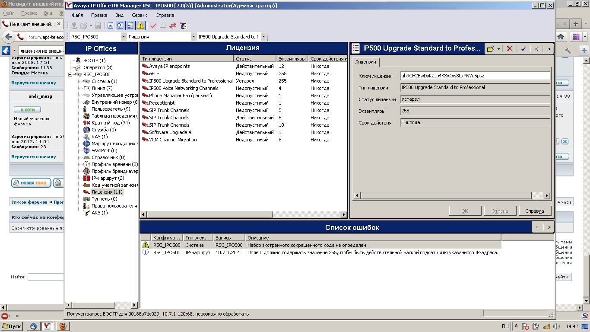Click the red validate configuration checkmark icon

pos(153,26)
